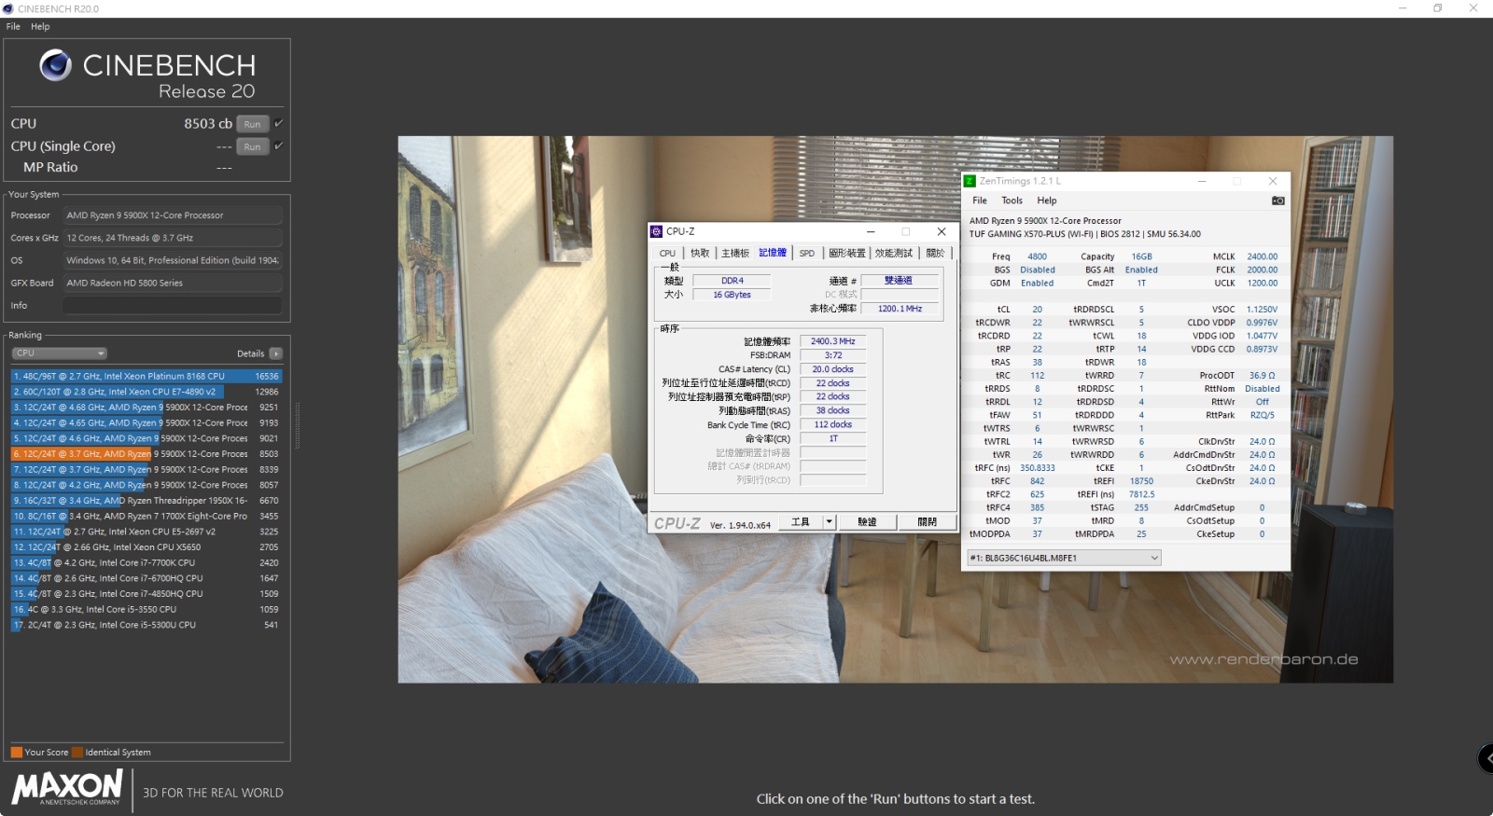Viewport: 1493px width, 816px height.
Task: Click the ZenTimings title bar icon
Action: point(970,181)
